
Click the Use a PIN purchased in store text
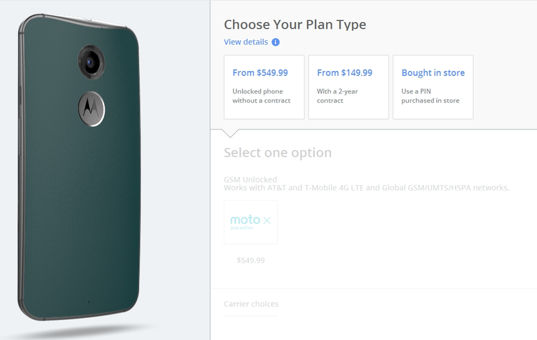point(430,96)
